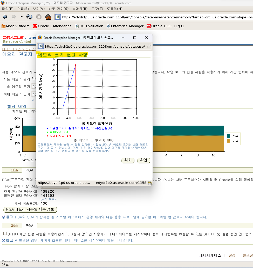Open the 파일(F) menu
This screenshot has width=253, height=268.
click(x=8, y=9)
